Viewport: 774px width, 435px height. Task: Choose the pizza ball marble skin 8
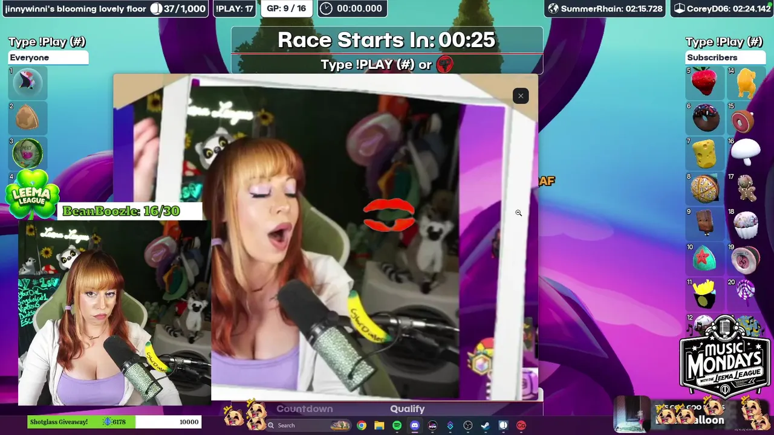(x=705, y=188)
